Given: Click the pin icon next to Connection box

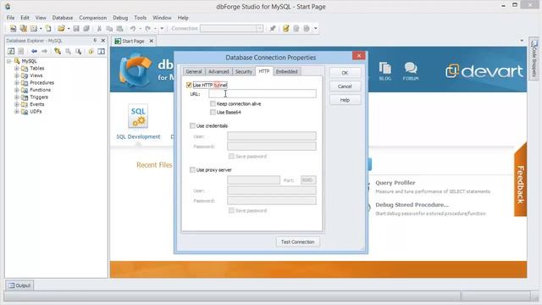Looking at the screenshot, I should [x=273, y=28].
